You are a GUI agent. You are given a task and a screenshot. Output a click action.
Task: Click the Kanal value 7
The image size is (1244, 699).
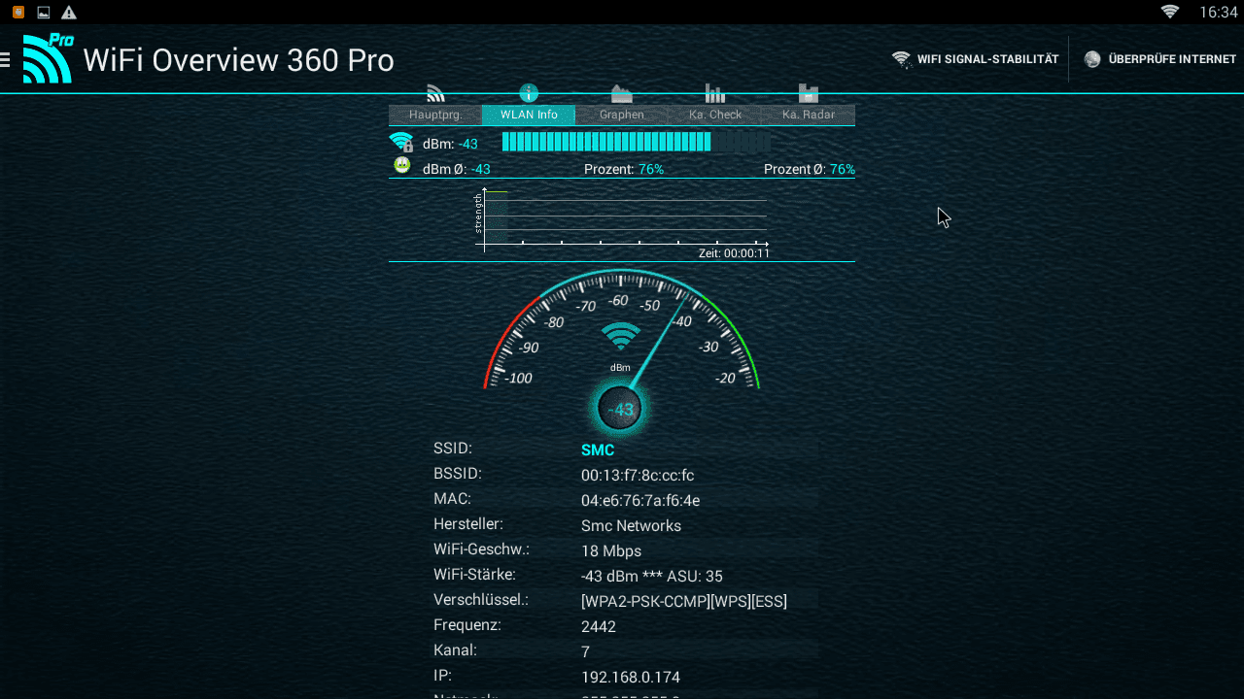tap(586, 652)
